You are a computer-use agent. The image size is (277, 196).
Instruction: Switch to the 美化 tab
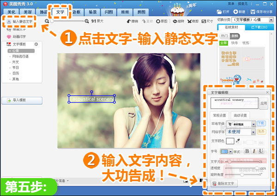11,12
